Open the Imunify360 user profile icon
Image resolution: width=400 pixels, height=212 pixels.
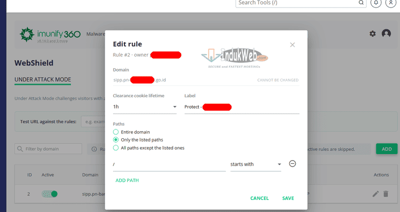(386, 33)
